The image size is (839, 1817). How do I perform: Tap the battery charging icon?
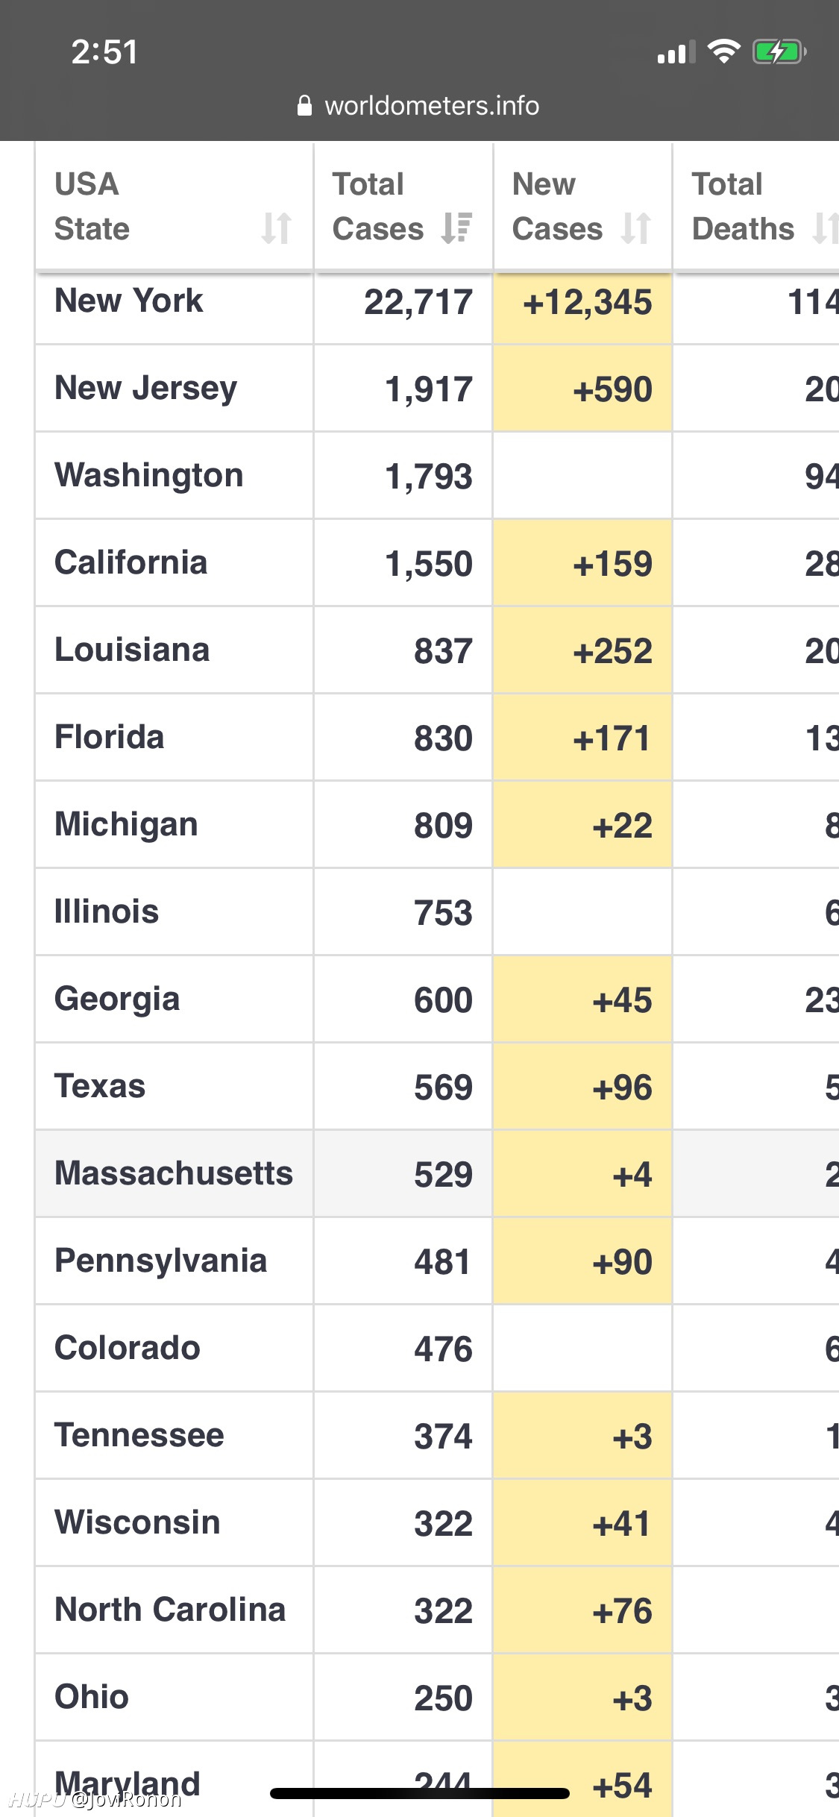(779, 52)
